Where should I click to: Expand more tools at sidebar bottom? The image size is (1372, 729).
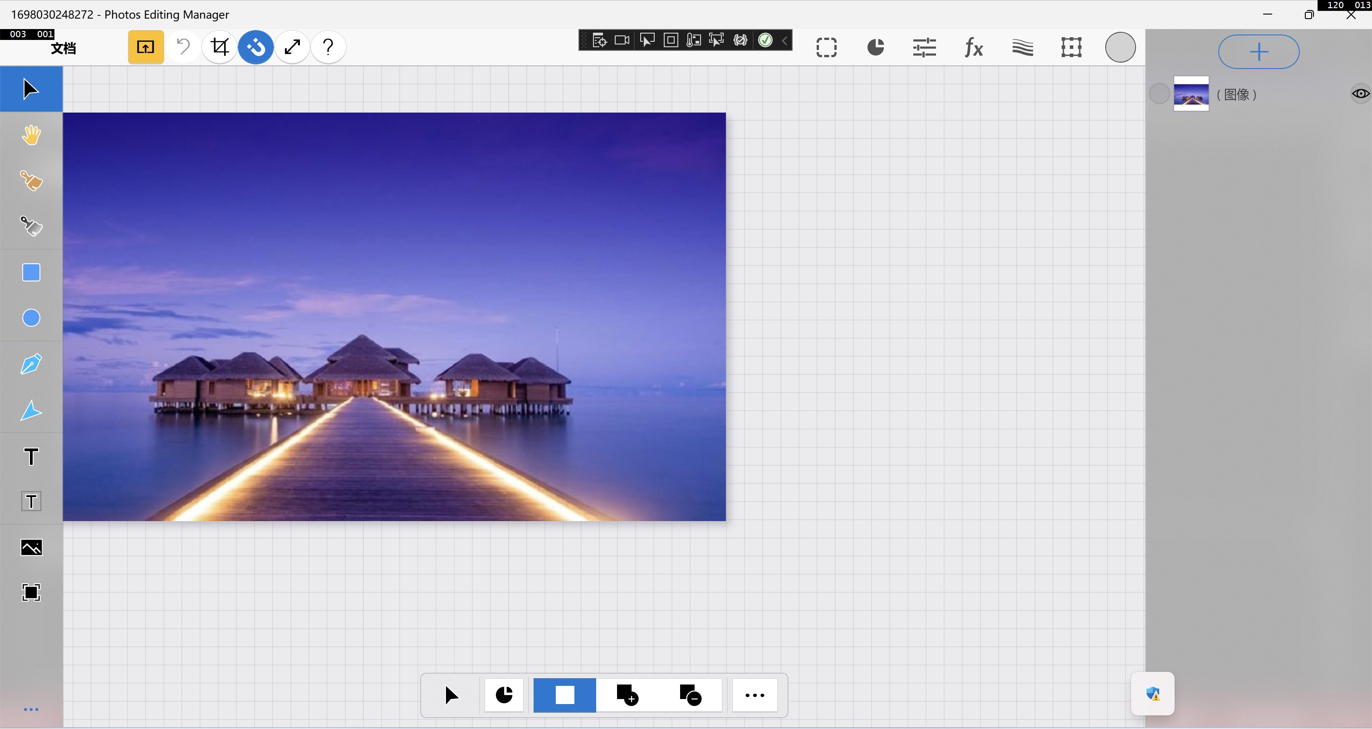pos(31,709)
